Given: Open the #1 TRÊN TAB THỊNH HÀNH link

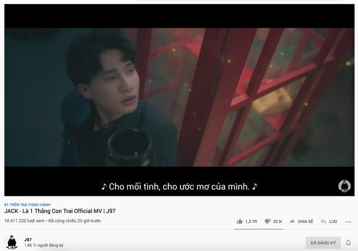Looking at the screenshot, I should [28, 204].
